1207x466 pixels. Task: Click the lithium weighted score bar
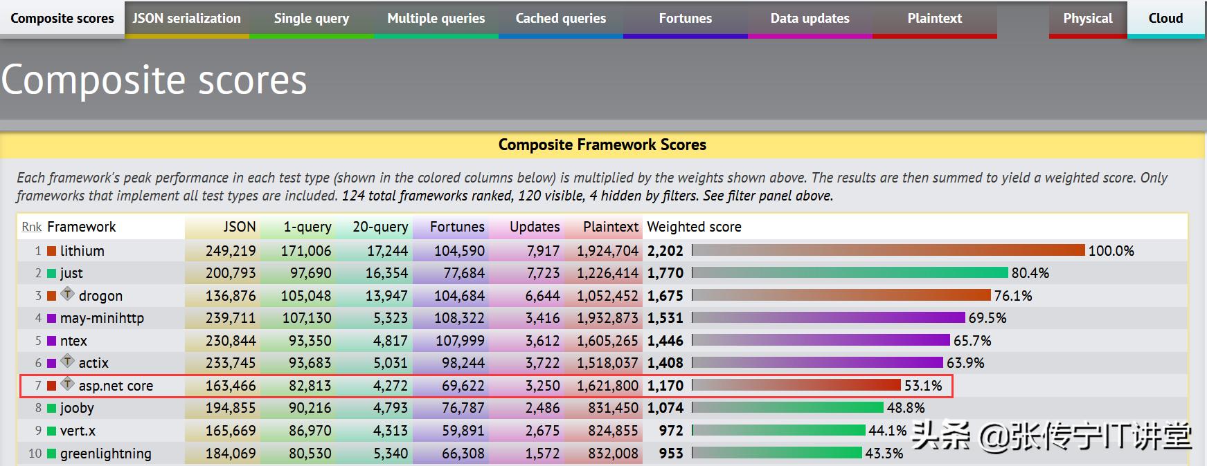(x=888, y=250)
